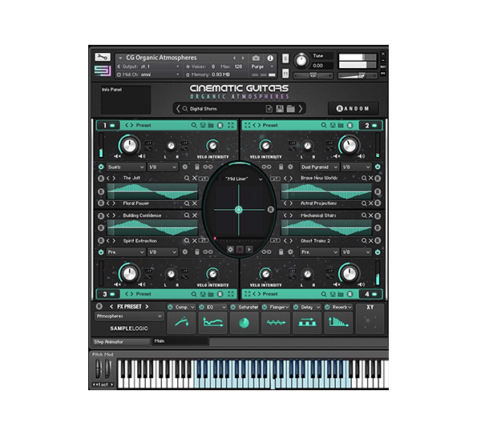Click the Tune knob
The height and width of the screenshot is (435, 481).
coord(301,60)
